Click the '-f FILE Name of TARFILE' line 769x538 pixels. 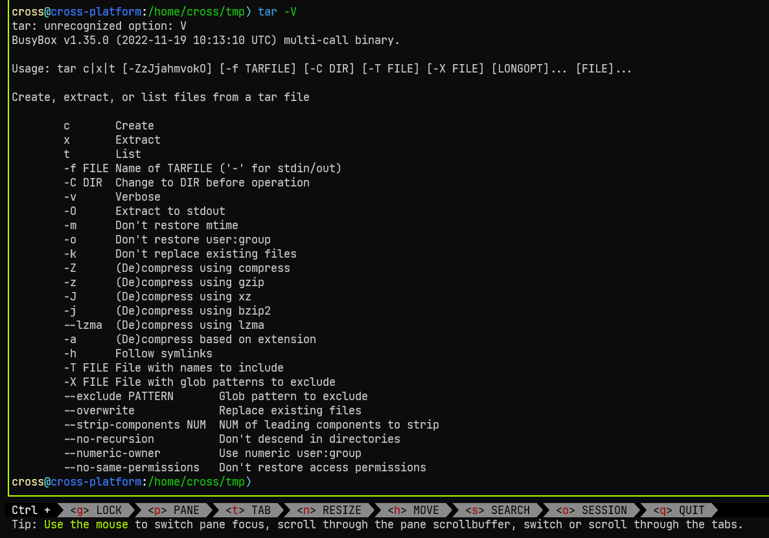click(x=203, y=168)
